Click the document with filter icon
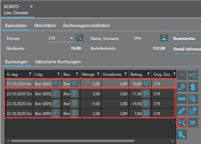This screenshot has width=201, height=144. pos(193,99)
